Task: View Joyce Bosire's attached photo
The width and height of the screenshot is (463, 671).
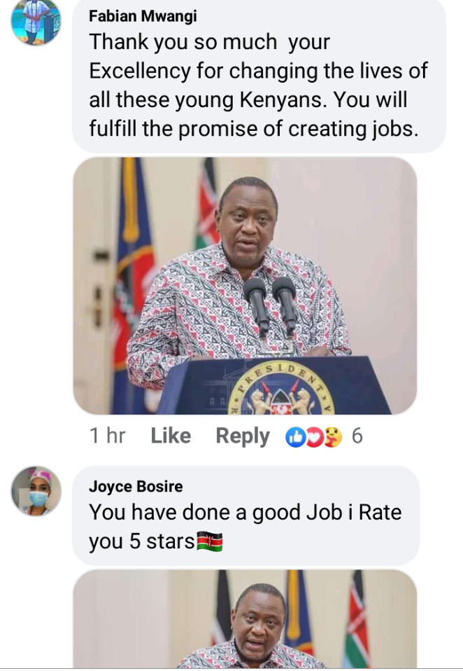Action: [x=245, y=618]
